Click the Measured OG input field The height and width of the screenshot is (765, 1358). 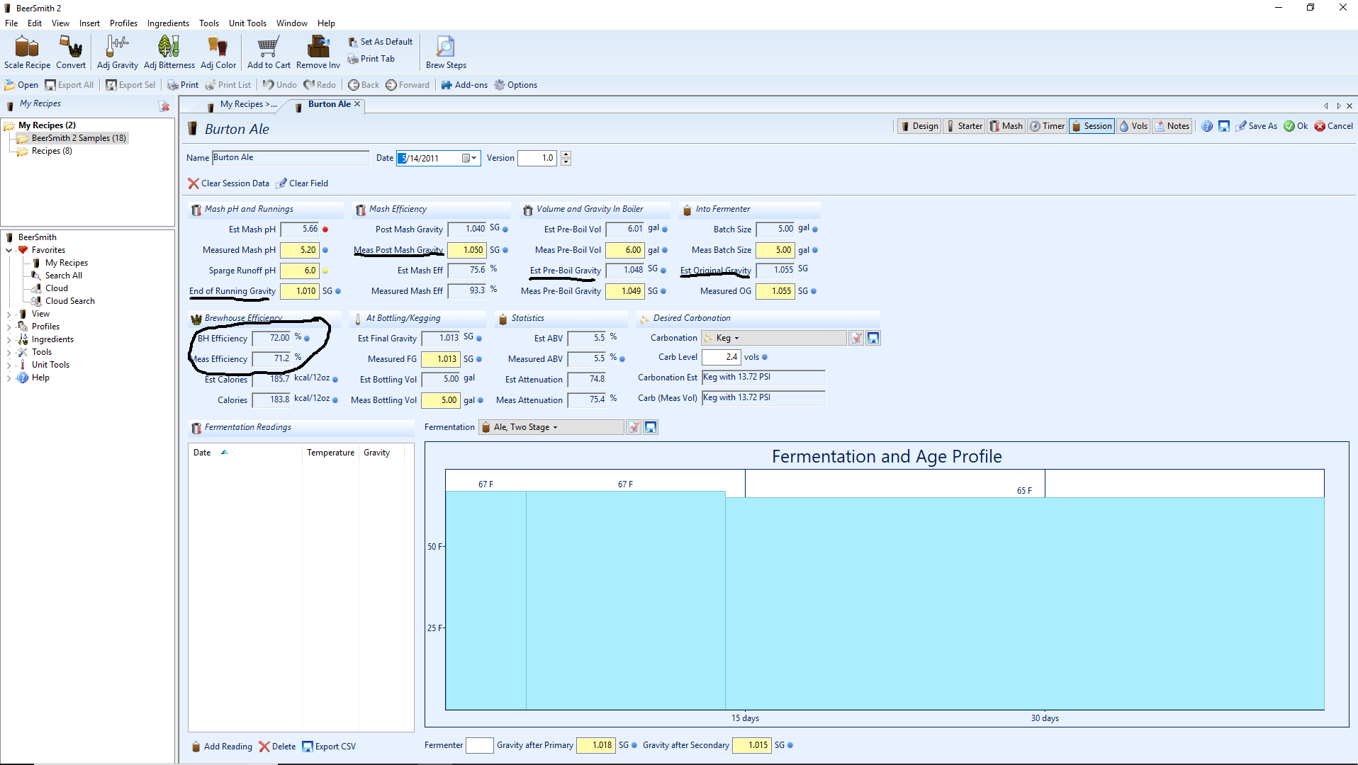click(x=775, y=291)
